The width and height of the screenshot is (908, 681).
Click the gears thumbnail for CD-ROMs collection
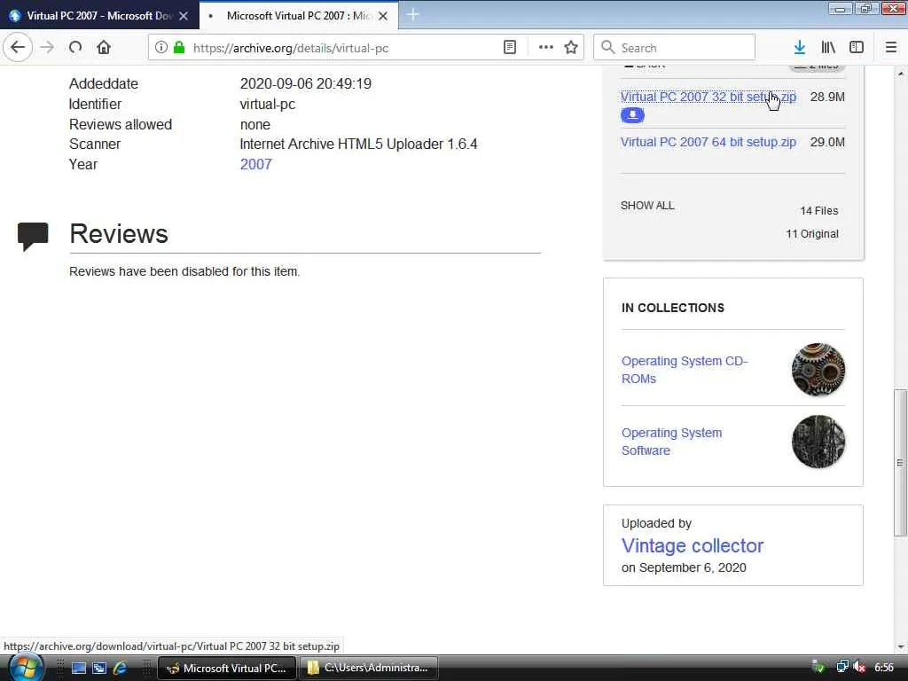tap(818, 370)
